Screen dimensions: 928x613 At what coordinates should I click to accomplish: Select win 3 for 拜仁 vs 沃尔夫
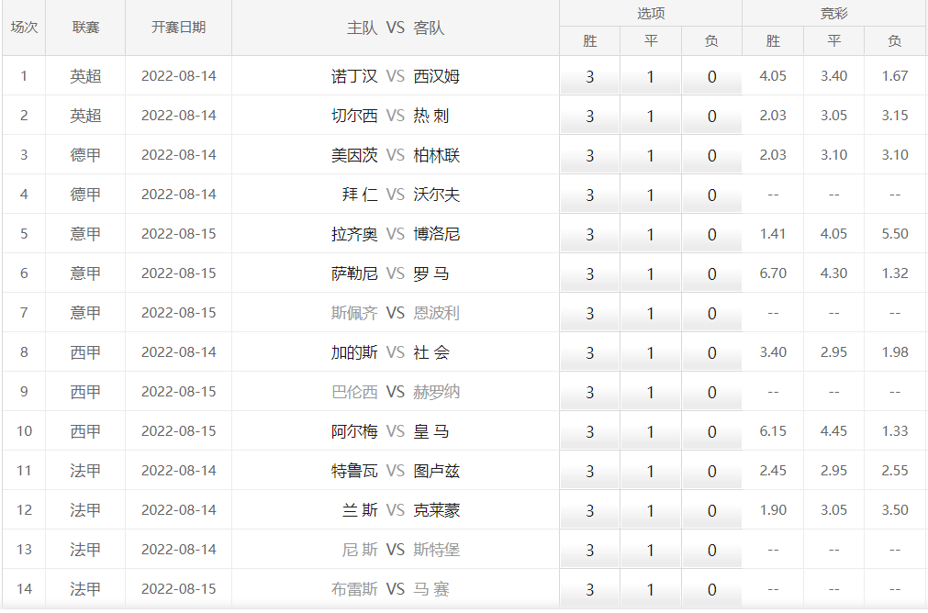pos(589,195)
